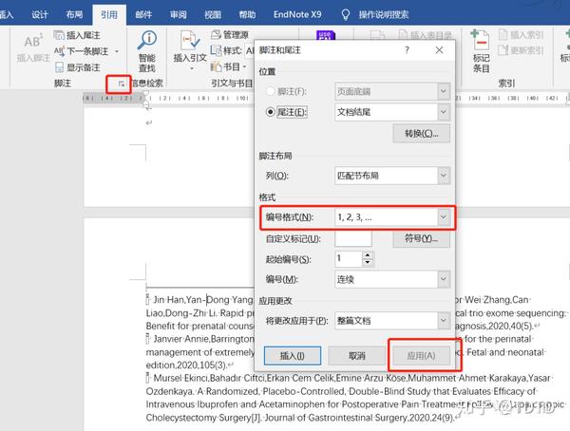
Task: Click the first endnote reference mark
Action: [x=148, y=299]
